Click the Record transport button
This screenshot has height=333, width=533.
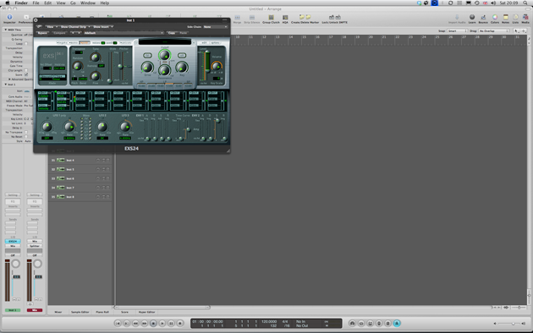[180, 324]
